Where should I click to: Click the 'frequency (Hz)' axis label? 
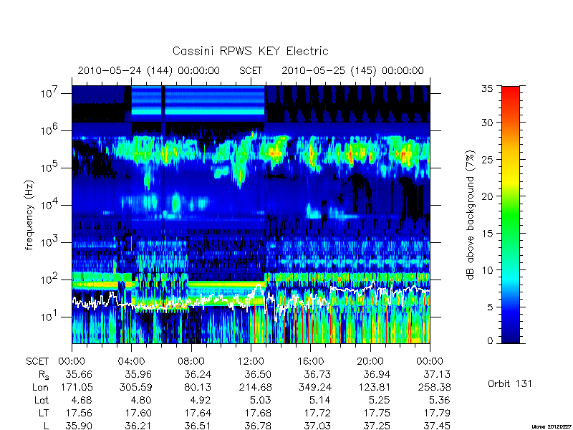[x=29, y=215]
